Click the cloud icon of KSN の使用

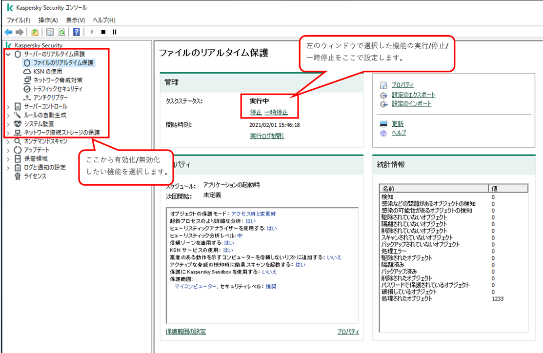click(27, 71)
